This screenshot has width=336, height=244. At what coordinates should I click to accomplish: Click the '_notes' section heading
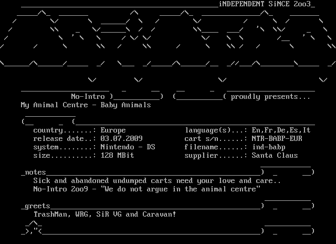coord(34,172)
